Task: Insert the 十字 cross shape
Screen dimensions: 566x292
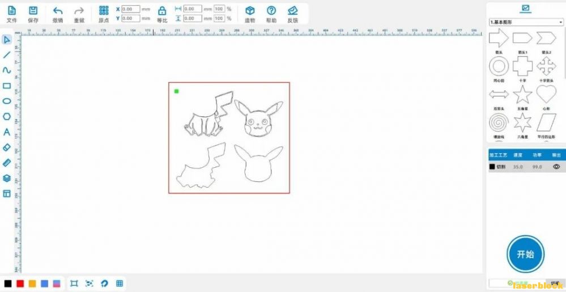Action: pos(522,66)
